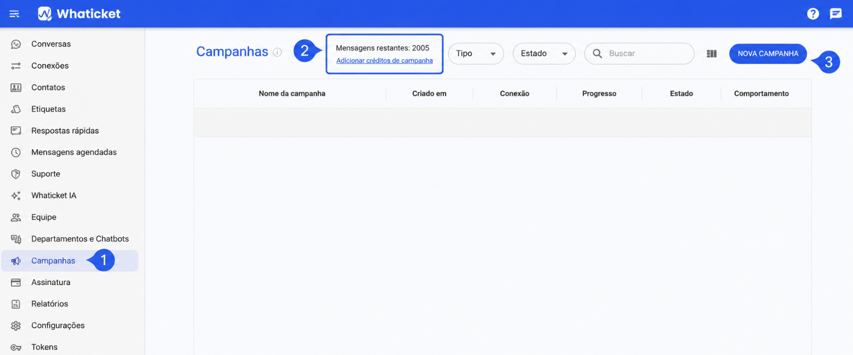Follow Adicionar créditos de campanha link
Viewport: 853px width, 355px height.
tap(384, 61)
